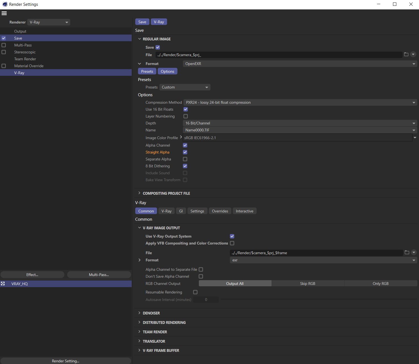Click the Cinema 4D logo in the title bar
419x364 pixels.
click(x=5, y=4)
